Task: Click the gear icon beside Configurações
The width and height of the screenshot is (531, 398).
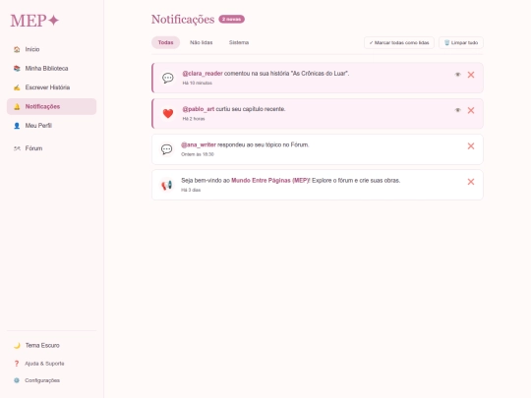Action: [x=17, y=380]
